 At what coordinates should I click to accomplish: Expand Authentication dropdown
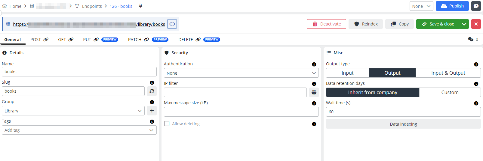click(241, 73)
